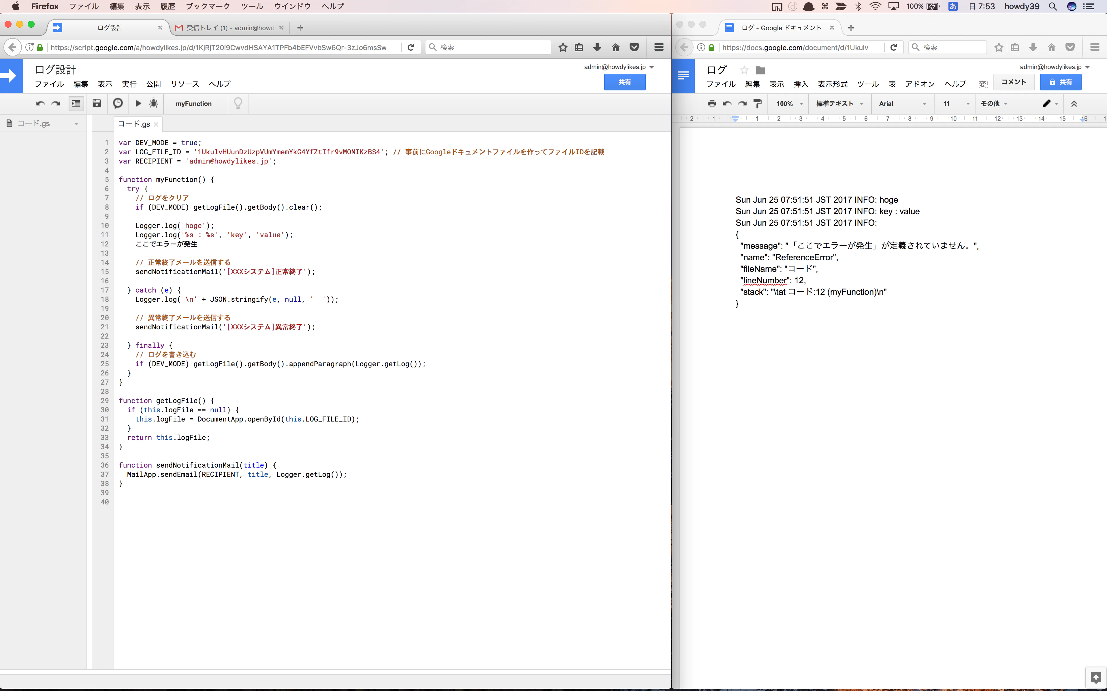Viewport: 1107px width, 691px height.
Task: Open the 標準テキスト style dropdown
Action: [840, 104]
